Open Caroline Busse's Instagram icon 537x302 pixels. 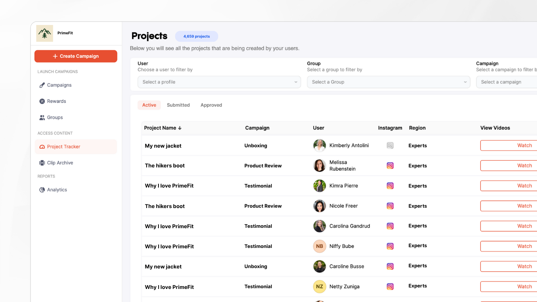pos(390,266)
